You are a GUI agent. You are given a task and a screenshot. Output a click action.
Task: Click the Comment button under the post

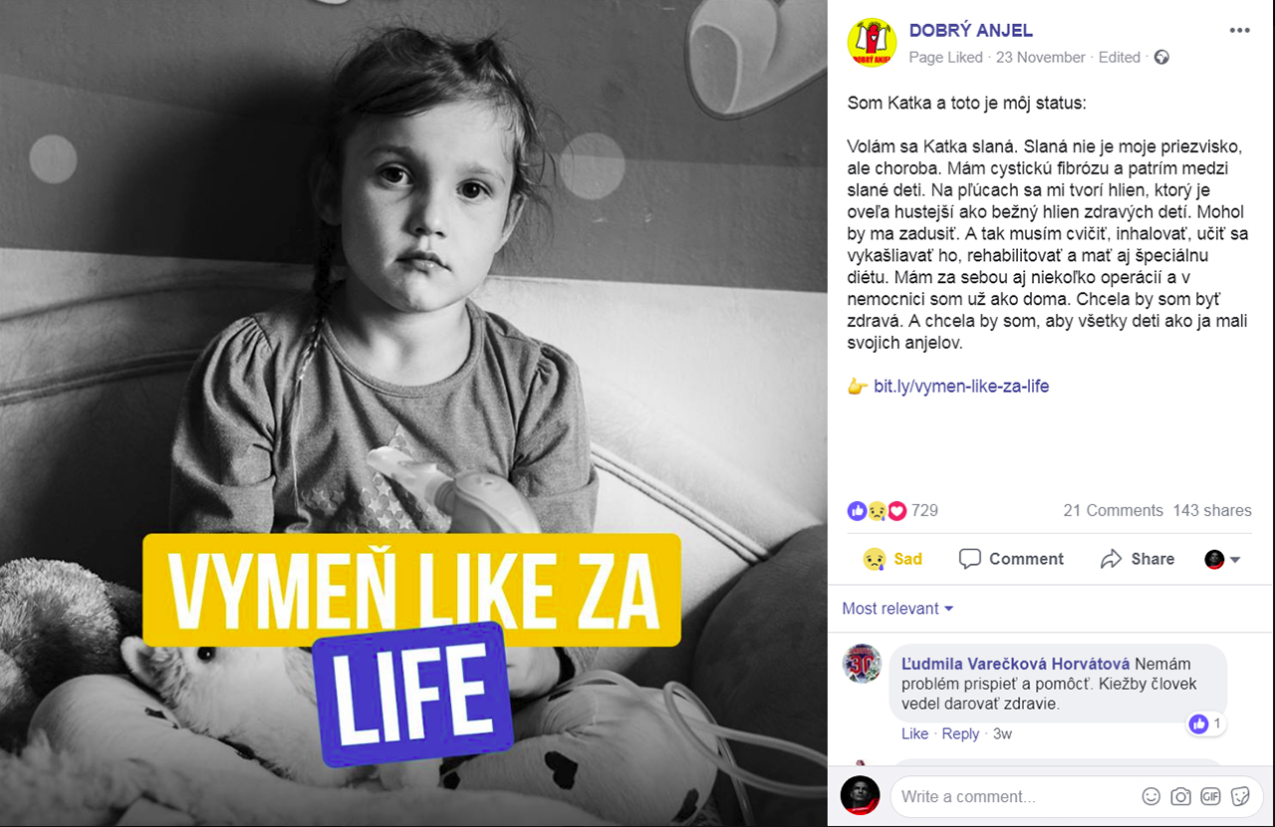(x=1011, y=559)
